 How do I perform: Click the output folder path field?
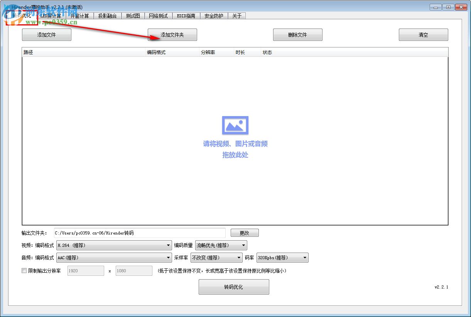(139, 233)
